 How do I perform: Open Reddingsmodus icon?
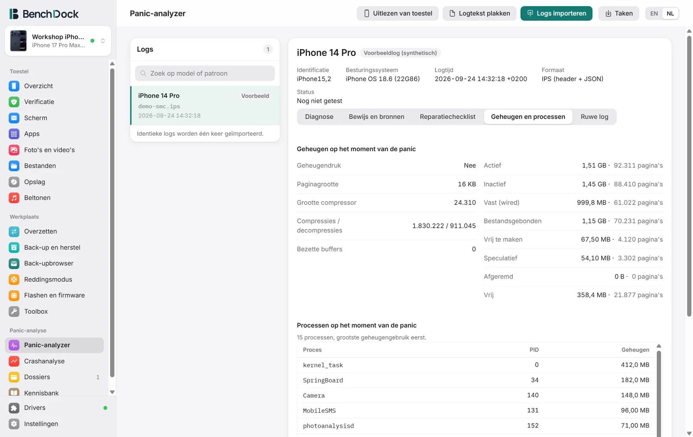pyautogui.click(x=14, y=279)
